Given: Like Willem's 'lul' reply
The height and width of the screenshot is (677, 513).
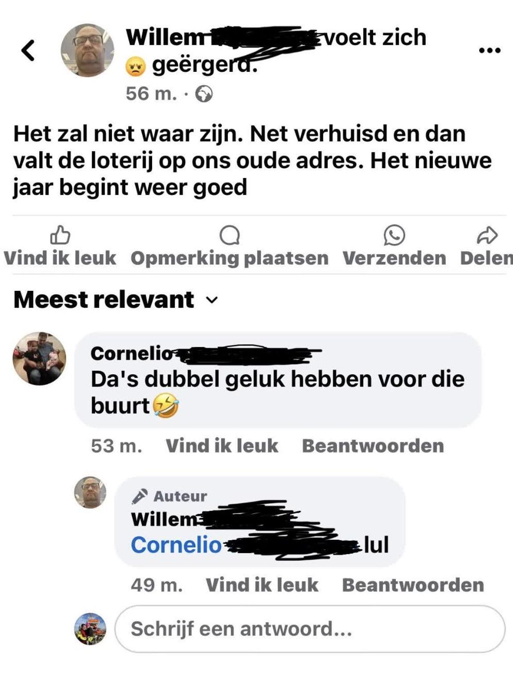Looking at the screenshot, I should [x=262, y=585].
